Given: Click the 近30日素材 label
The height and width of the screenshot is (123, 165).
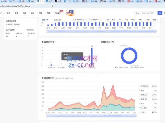Looking at the screenshot, I should 10,30.
